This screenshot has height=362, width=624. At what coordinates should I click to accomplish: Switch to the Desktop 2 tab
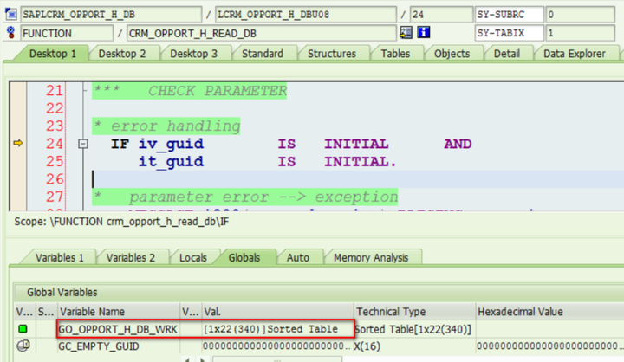tap(122, 54)
